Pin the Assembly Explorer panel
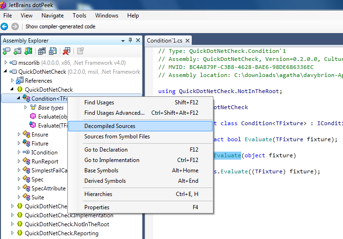 [x=130, y=40]
